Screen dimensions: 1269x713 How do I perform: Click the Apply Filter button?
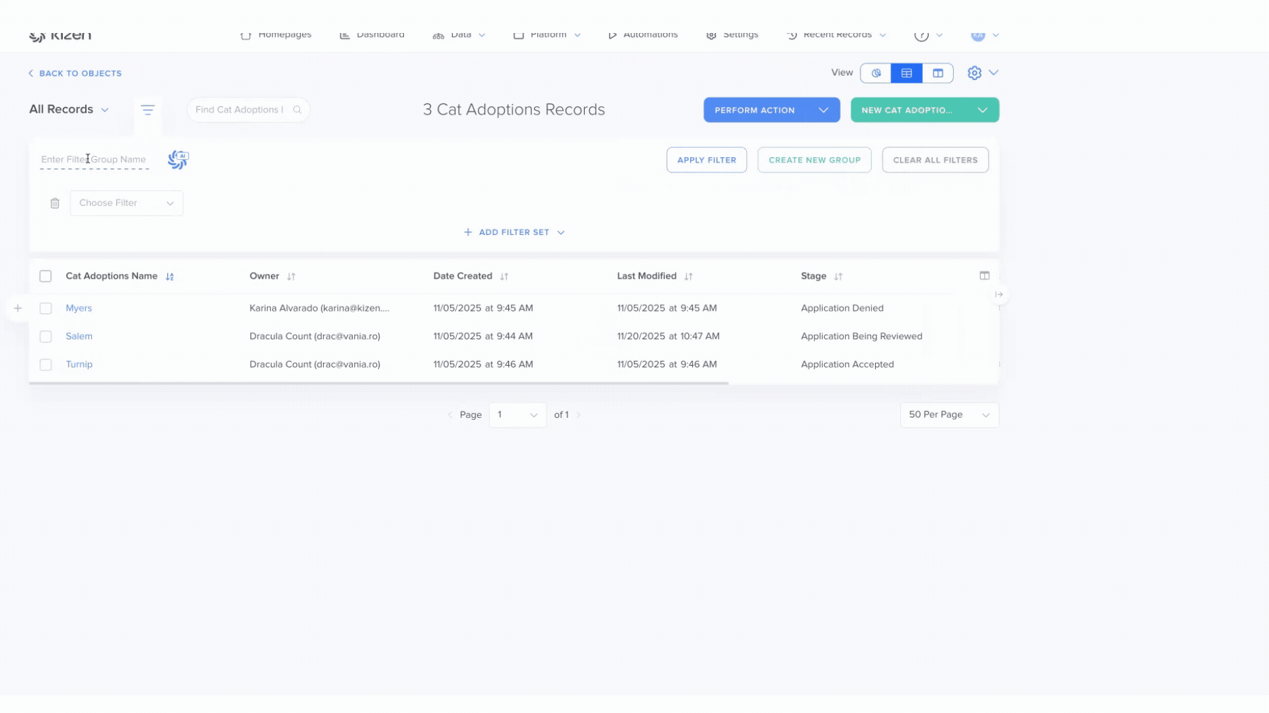[707, 160]
